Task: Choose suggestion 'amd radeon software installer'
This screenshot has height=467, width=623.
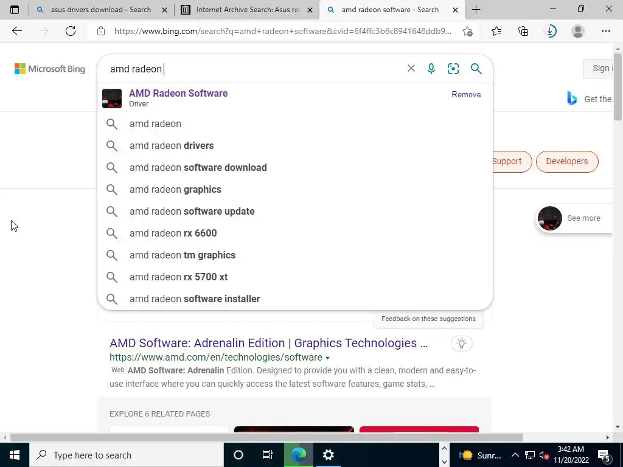Action: coord(295,299)
